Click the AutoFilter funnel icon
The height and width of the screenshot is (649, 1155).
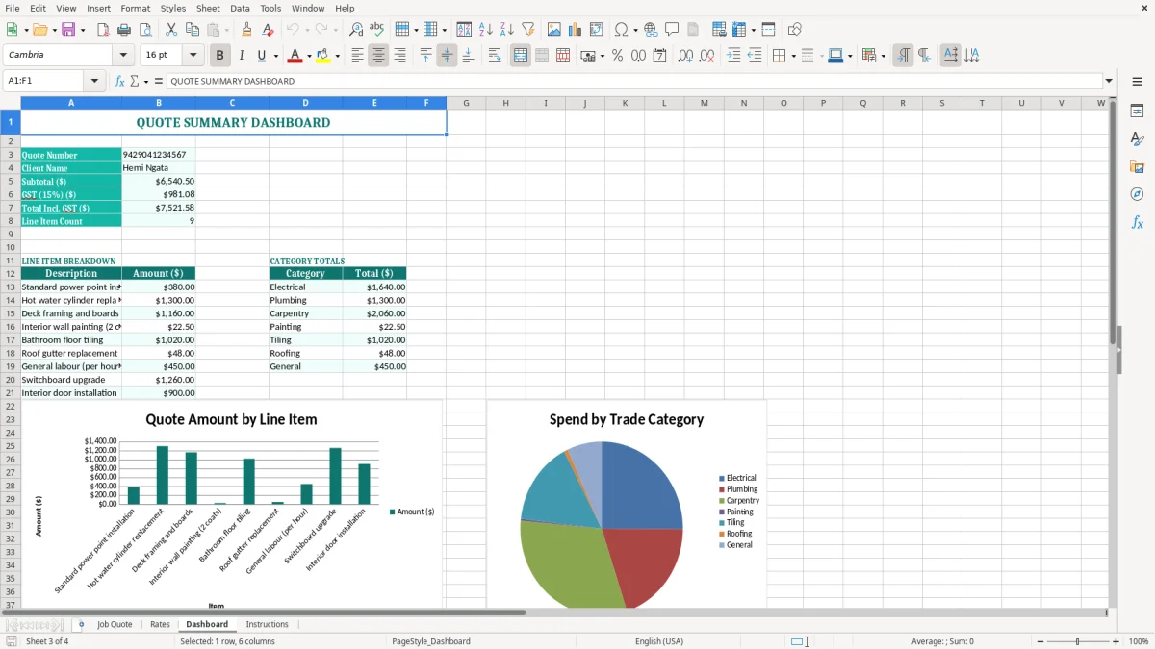click(x=528, y=30)
